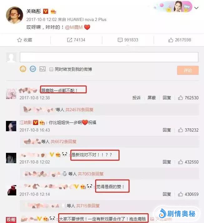Open the emoji smiley picker
This screenshot has width=204, height=223.
[x=23, y=69]
